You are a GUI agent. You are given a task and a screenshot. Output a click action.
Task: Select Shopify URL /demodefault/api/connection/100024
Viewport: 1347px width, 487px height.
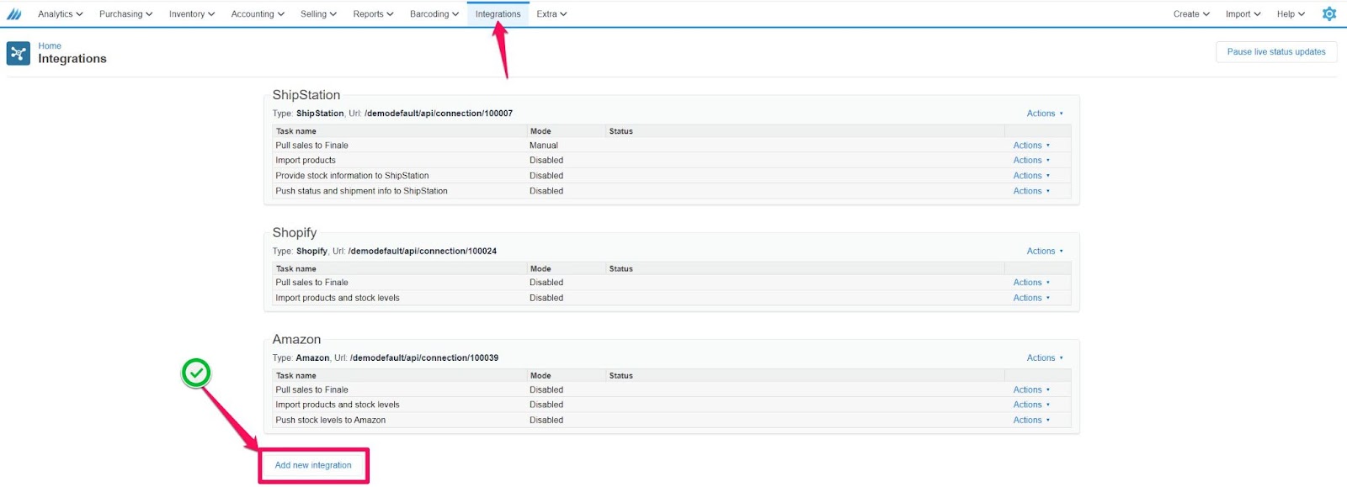click(423, 251)
